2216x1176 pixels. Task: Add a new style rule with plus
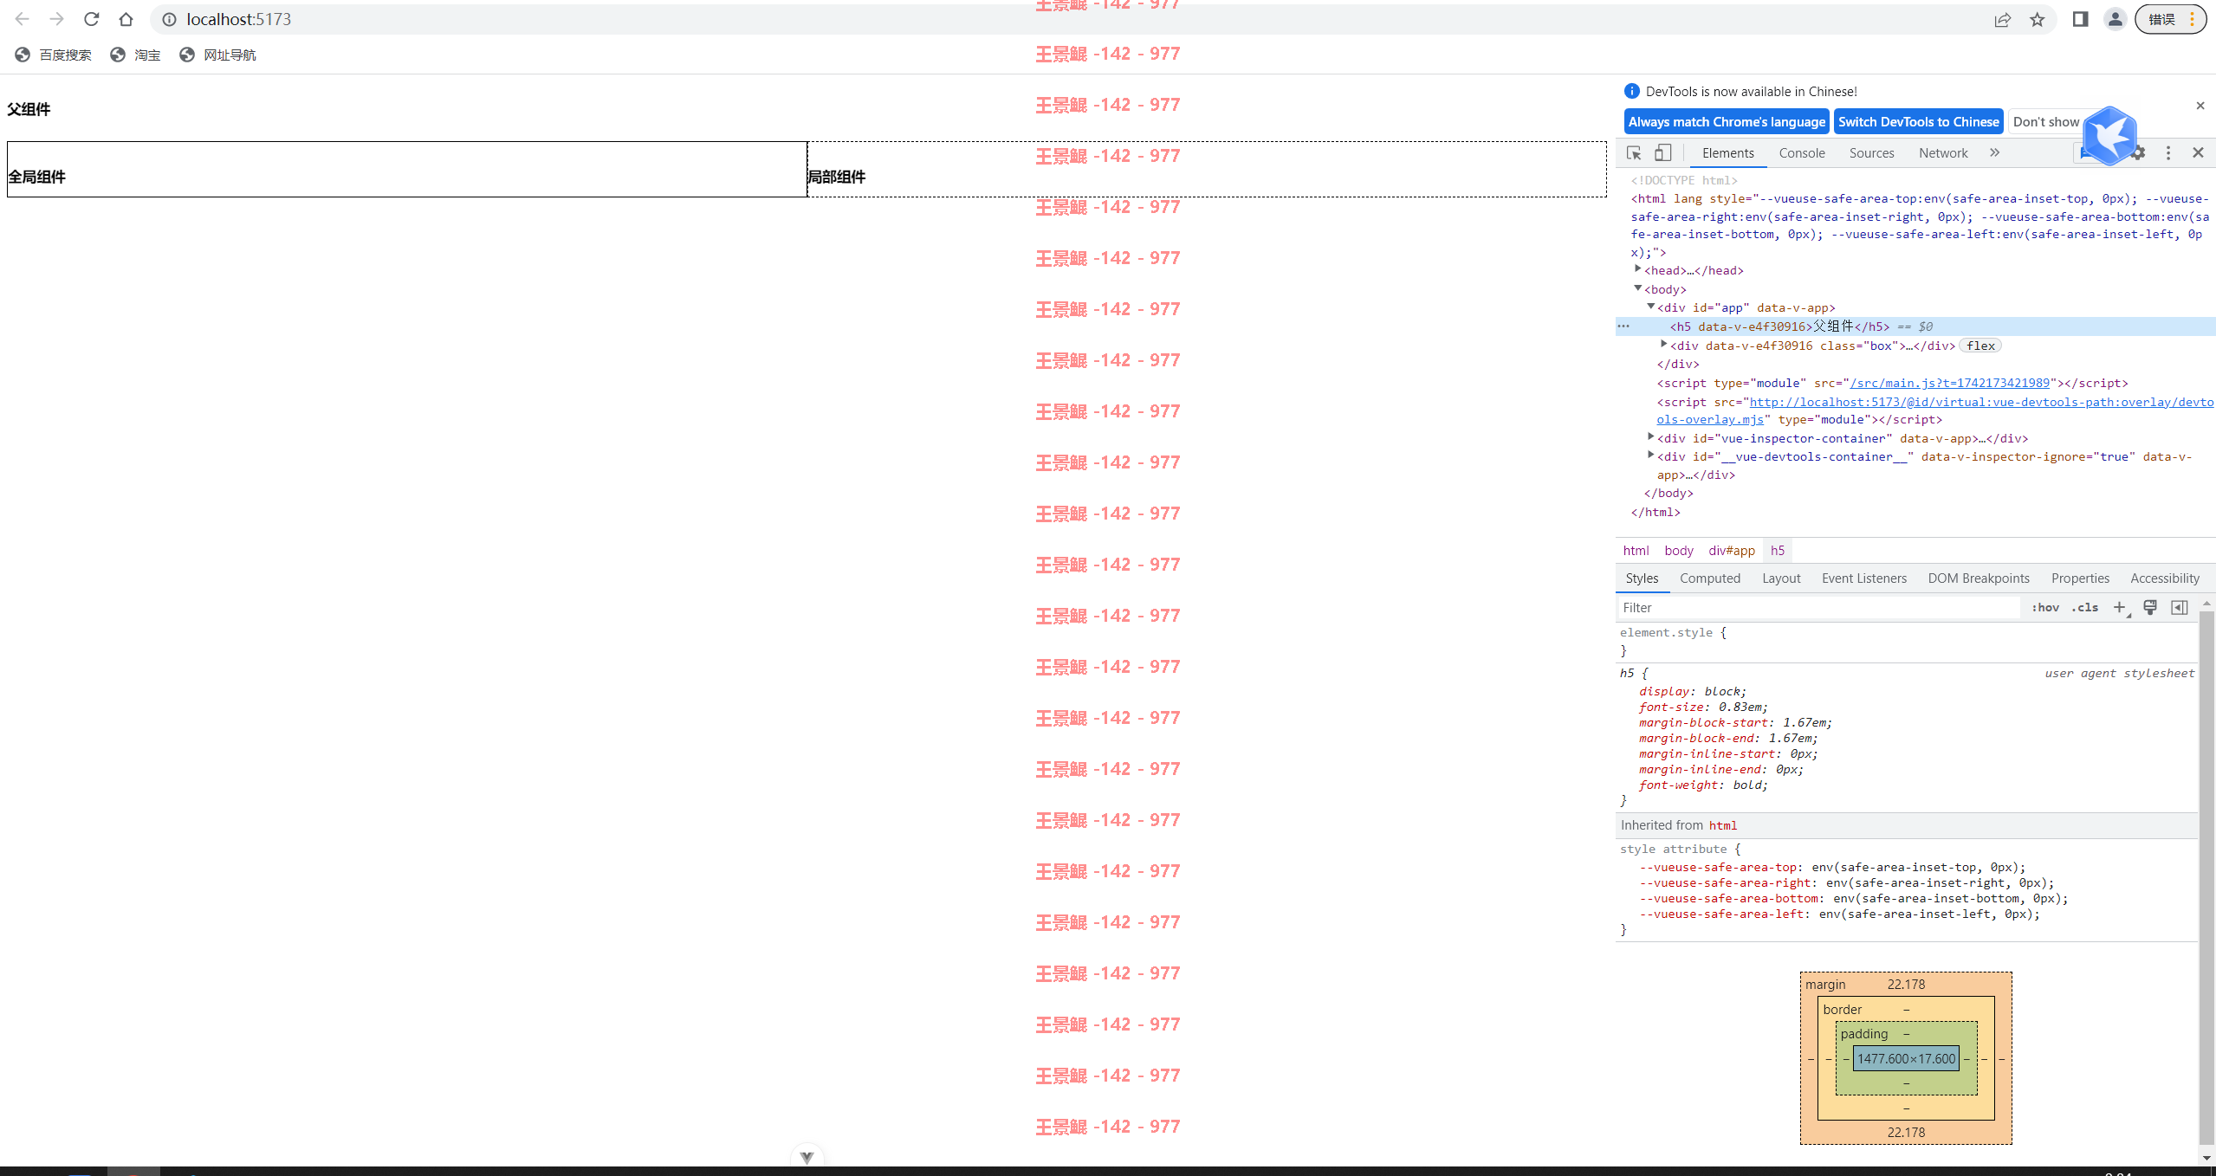(x=2120, y=608)
